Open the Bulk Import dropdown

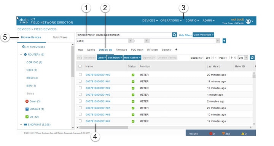tap(115, 58)
